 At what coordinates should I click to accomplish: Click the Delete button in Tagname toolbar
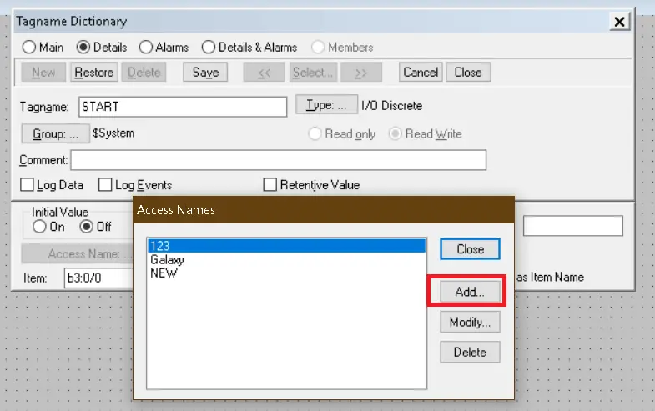144,73
